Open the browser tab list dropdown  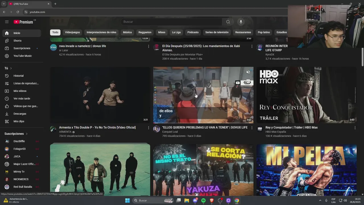click(x=4, y=4)
